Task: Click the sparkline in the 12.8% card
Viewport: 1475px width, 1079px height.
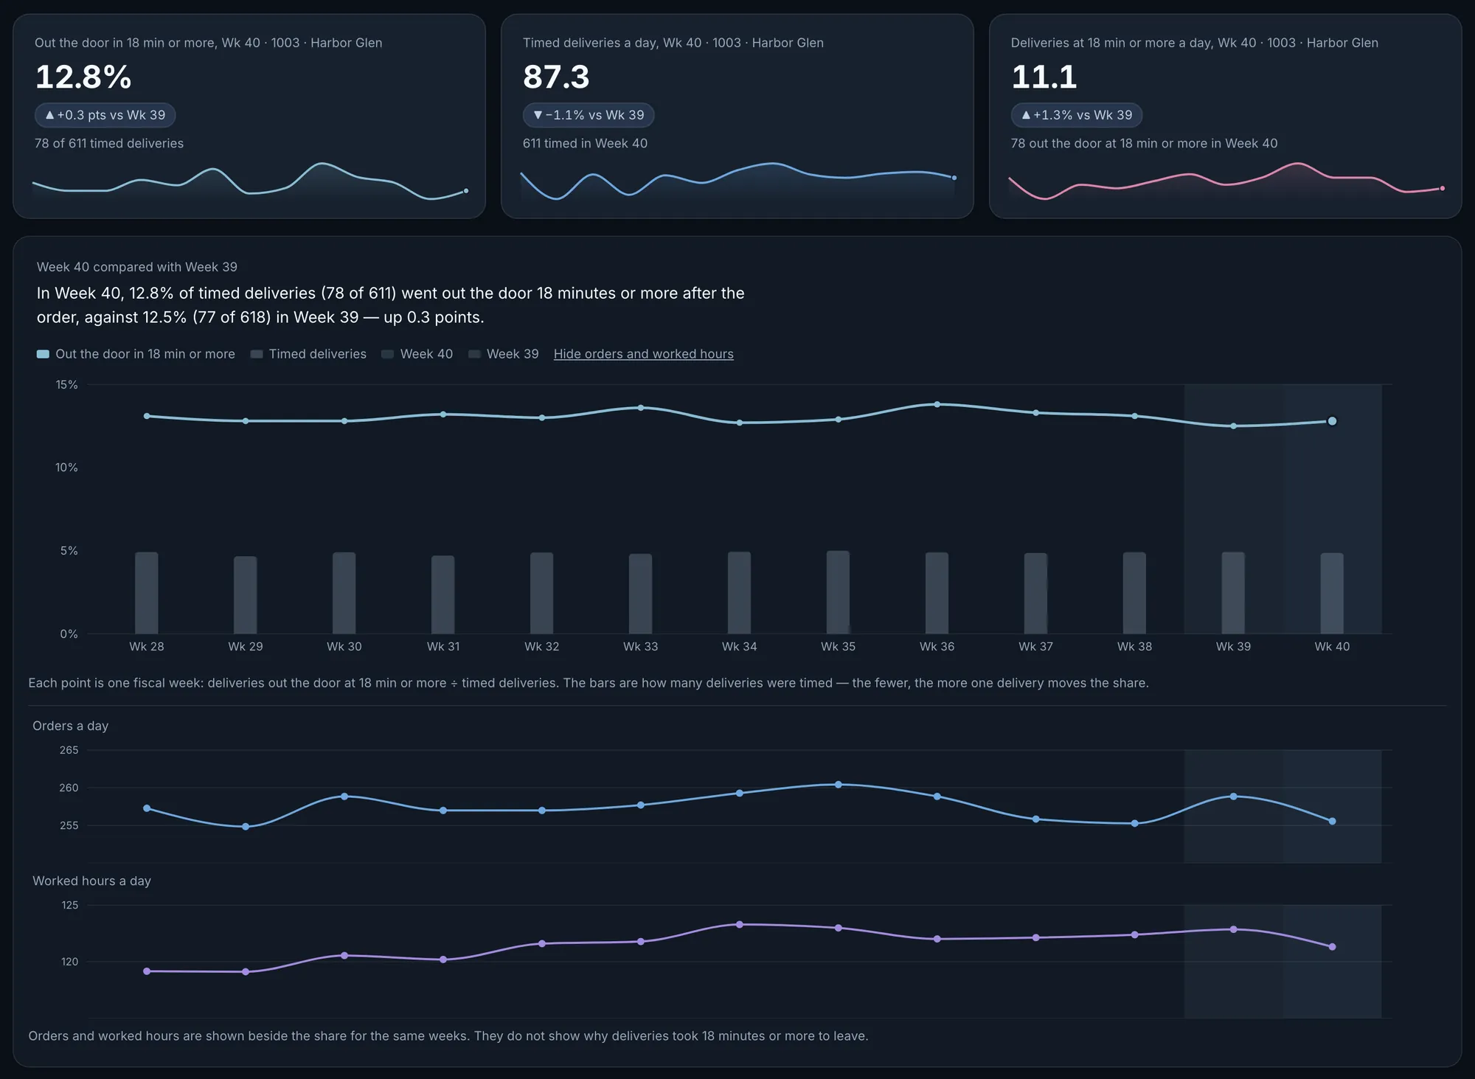Action: (x=249, y=181)
